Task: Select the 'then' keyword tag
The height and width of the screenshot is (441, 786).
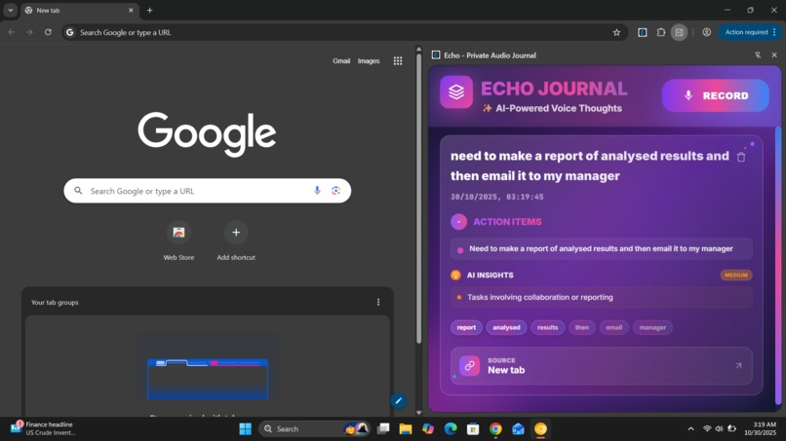Action: coord(582,327)
